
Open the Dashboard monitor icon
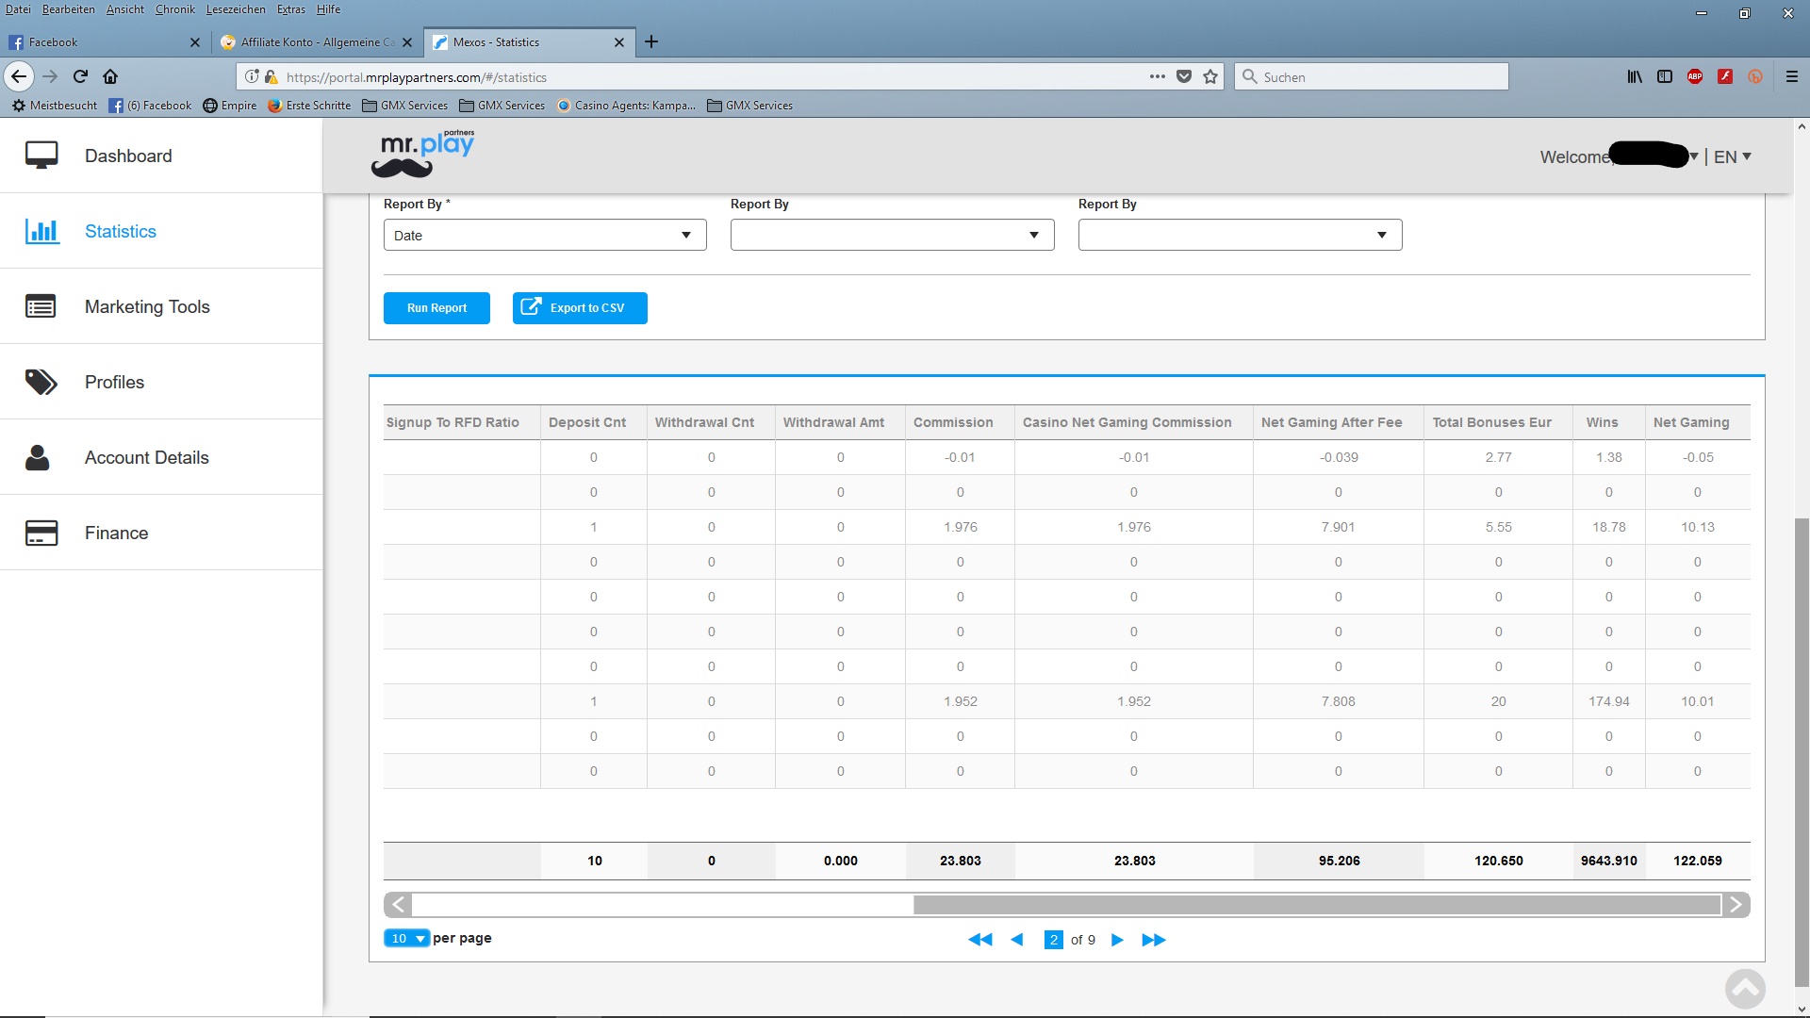pyautogui.click(x=41, y=156)
